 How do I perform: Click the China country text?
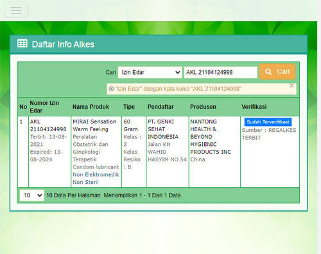198,159
